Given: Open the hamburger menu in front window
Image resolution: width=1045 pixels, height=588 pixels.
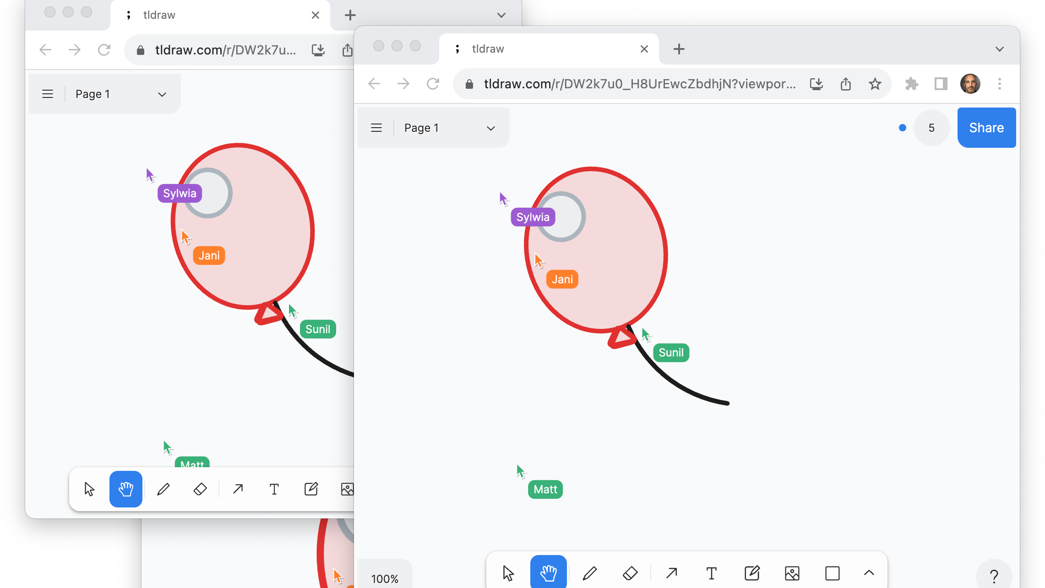Looking at the screenshot, I should pyautogui.click(x=376, y=128).
